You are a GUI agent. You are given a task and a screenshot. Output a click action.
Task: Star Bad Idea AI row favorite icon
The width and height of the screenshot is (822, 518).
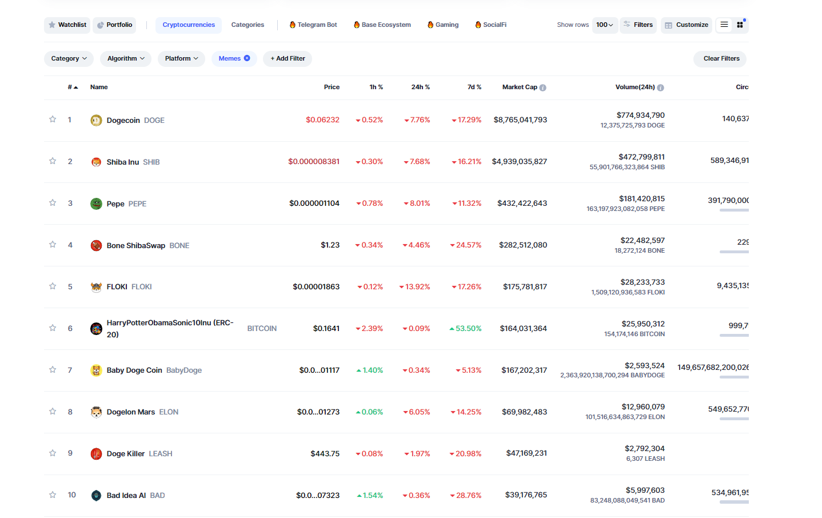(x=53, y=495)
